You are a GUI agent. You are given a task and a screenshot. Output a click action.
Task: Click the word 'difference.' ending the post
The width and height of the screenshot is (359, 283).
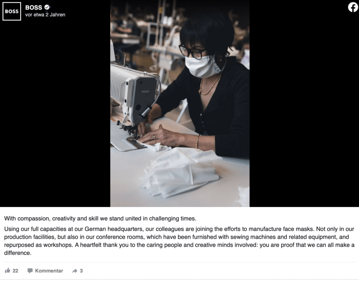click(x=18, y=253)
